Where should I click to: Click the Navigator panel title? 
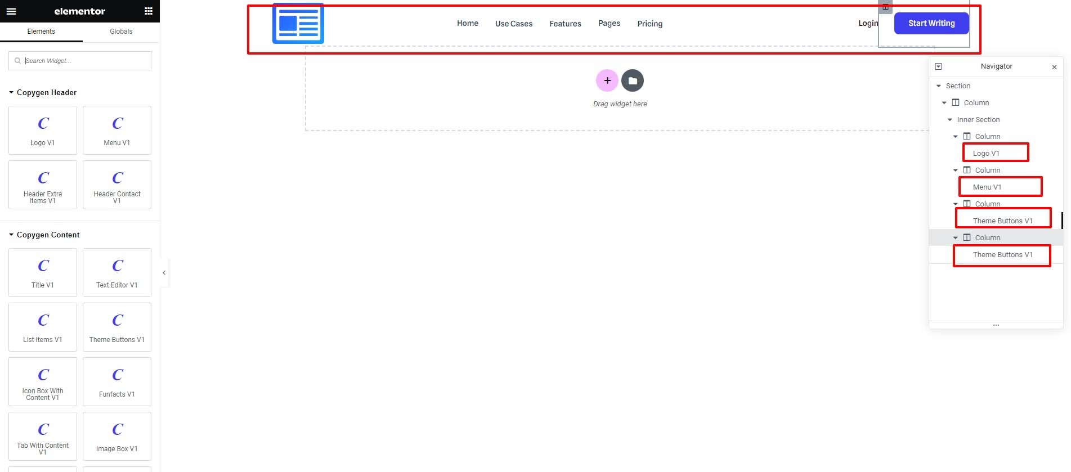tap(996, 66)
